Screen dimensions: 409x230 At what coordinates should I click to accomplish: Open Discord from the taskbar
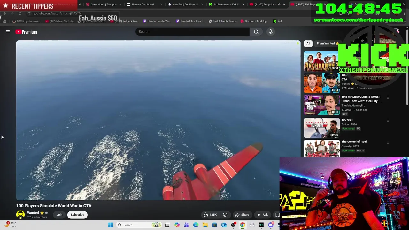pyautogui.click(x=271, y=225)
